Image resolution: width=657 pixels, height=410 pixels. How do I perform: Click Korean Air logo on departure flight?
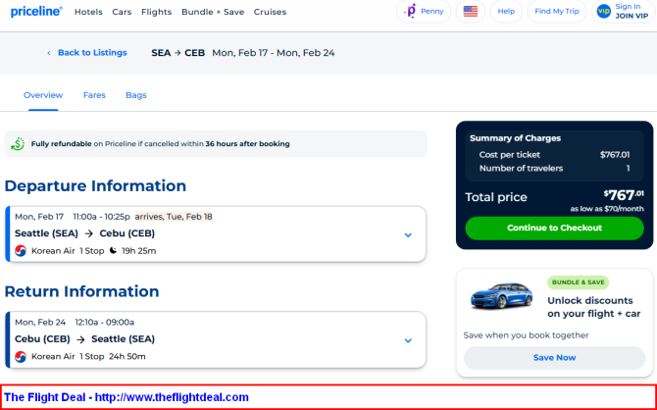(x=21, y=251)
